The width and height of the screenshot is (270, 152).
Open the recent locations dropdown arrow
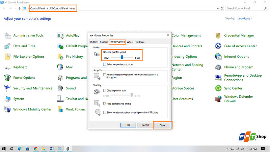(15, 8)
